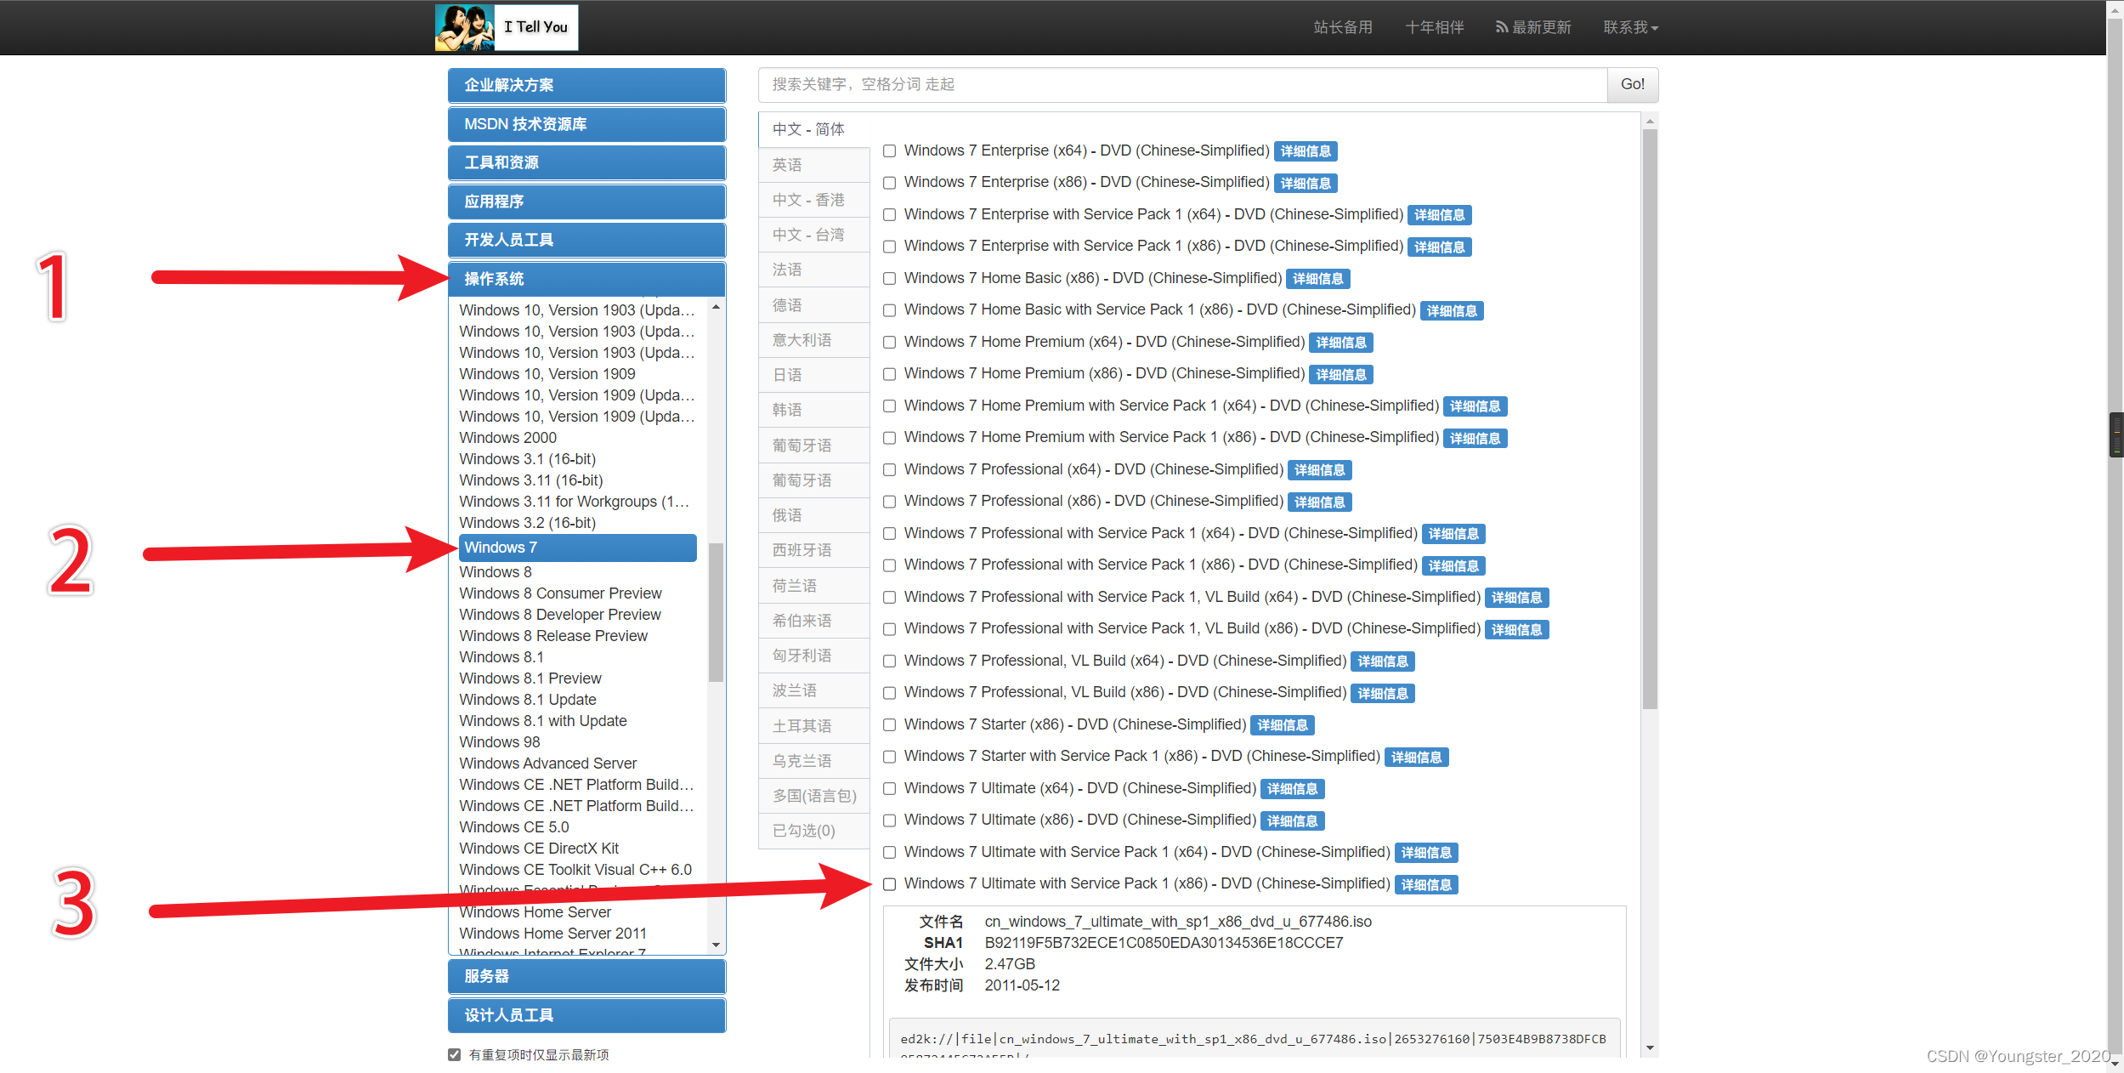Check Windows 7 Home Premium (x64) DVD
This screenshot has width=2124, height=1073.
889,343
